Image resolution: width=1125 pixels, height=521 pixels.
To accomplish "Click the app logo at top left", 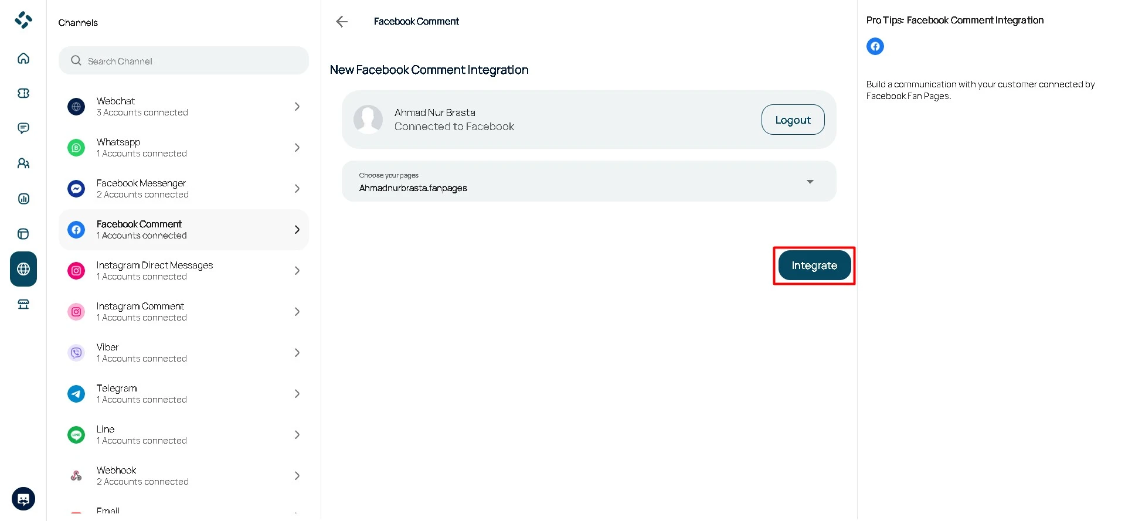I will pos(23,20).
